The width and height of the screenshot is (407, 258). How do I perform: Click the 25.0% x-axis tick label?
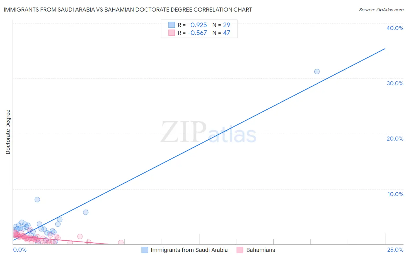pos(395,250)
